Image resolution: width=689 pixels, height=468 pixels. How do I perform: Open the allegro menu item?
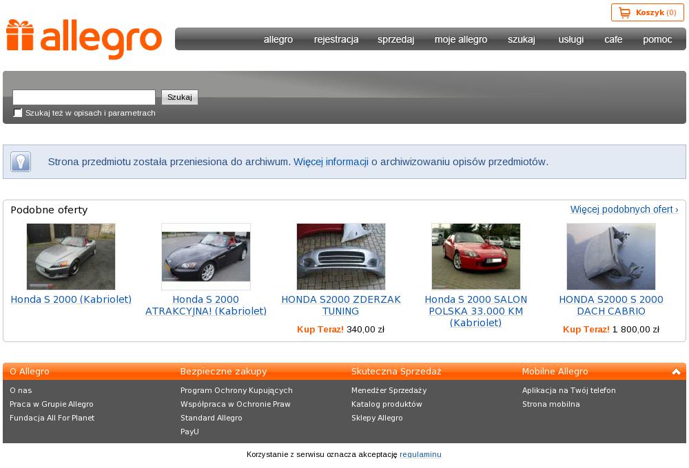278,39
